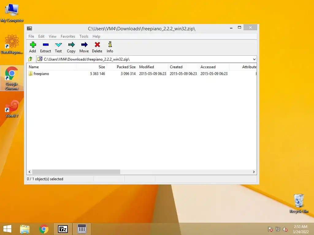This screenshot has height=235, width=314.
Task: Maximize the 7-Zip window
Action: point(239,27)
